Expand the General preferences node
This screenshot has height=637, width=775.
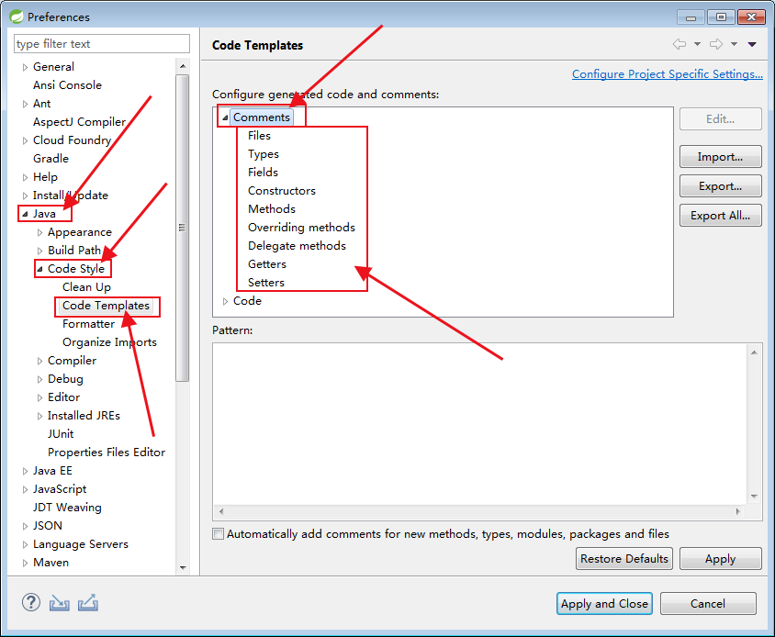(x=25, y=67)
